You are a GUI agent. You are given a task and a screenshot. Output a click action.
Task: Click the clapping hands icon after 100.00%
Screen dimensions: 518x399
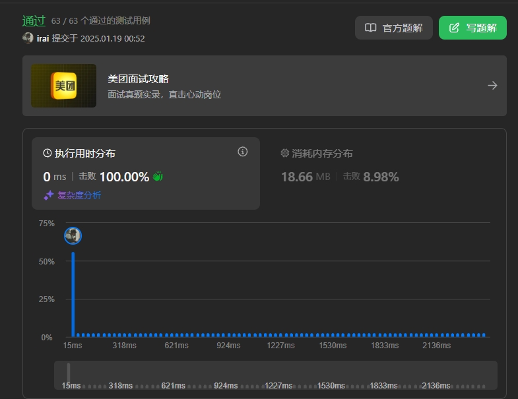coord(158,177)
